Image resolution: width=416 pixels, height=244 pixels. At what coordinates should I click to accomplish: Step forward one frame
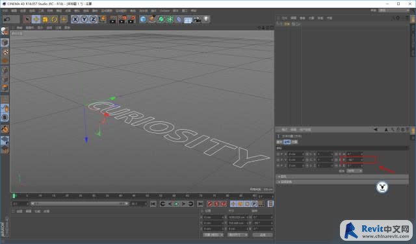tap(183, 204)
